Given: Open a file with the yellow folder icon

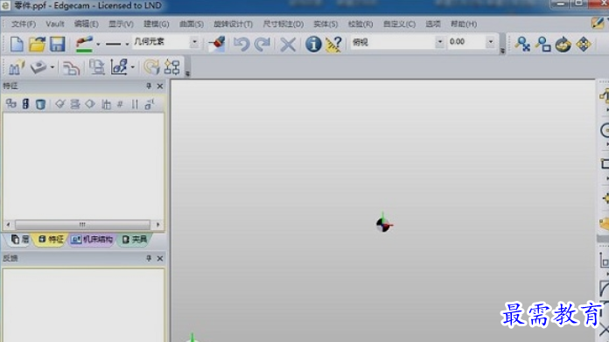Looking at the screenshot, I should coord(37,44).
